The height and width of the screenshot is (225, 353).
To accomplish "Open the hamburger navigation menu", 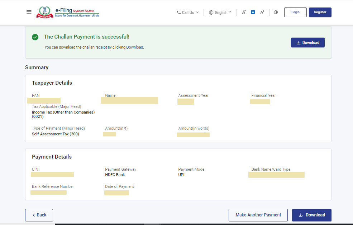I will pyautogui.click(x=29, y=12).
